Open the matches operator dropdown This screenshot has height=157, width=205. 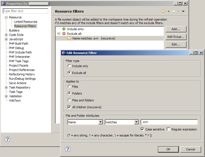136,122
